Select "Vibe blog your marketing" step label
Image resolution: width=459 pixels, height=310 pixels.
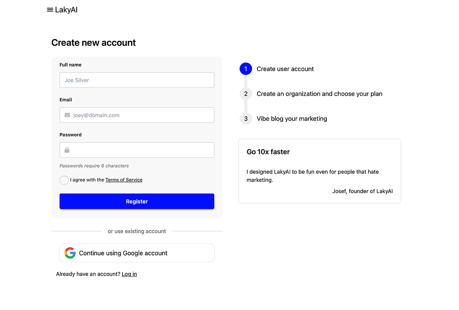(x=292, y=118)
